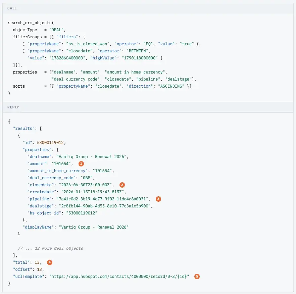Image resolution: width=296 pixels, height=294 pixels.
Task: Click the "total" value 13
Action: pos(37,262)
